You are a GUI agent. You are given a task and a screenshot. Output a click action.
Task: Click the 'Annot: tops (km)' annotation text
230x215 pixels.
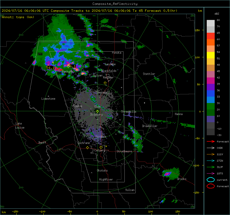point(18,17)
